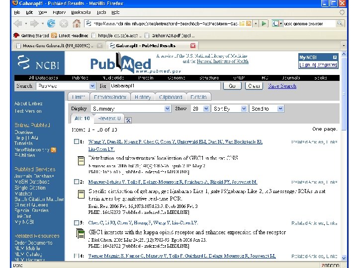
Task: Click the National Institutes of Health link
Action: pyautogui.click(x=223, y=62)
